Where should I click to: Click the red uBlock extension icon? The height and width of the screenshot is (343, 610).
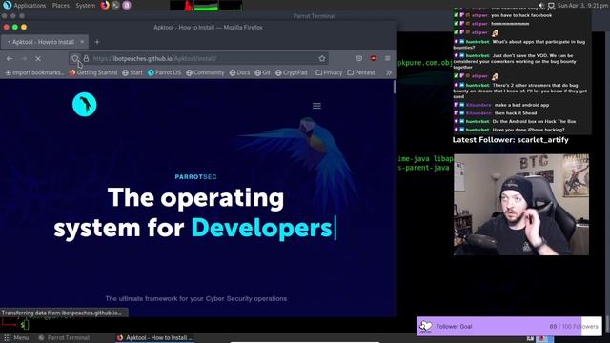pos(373,58)
